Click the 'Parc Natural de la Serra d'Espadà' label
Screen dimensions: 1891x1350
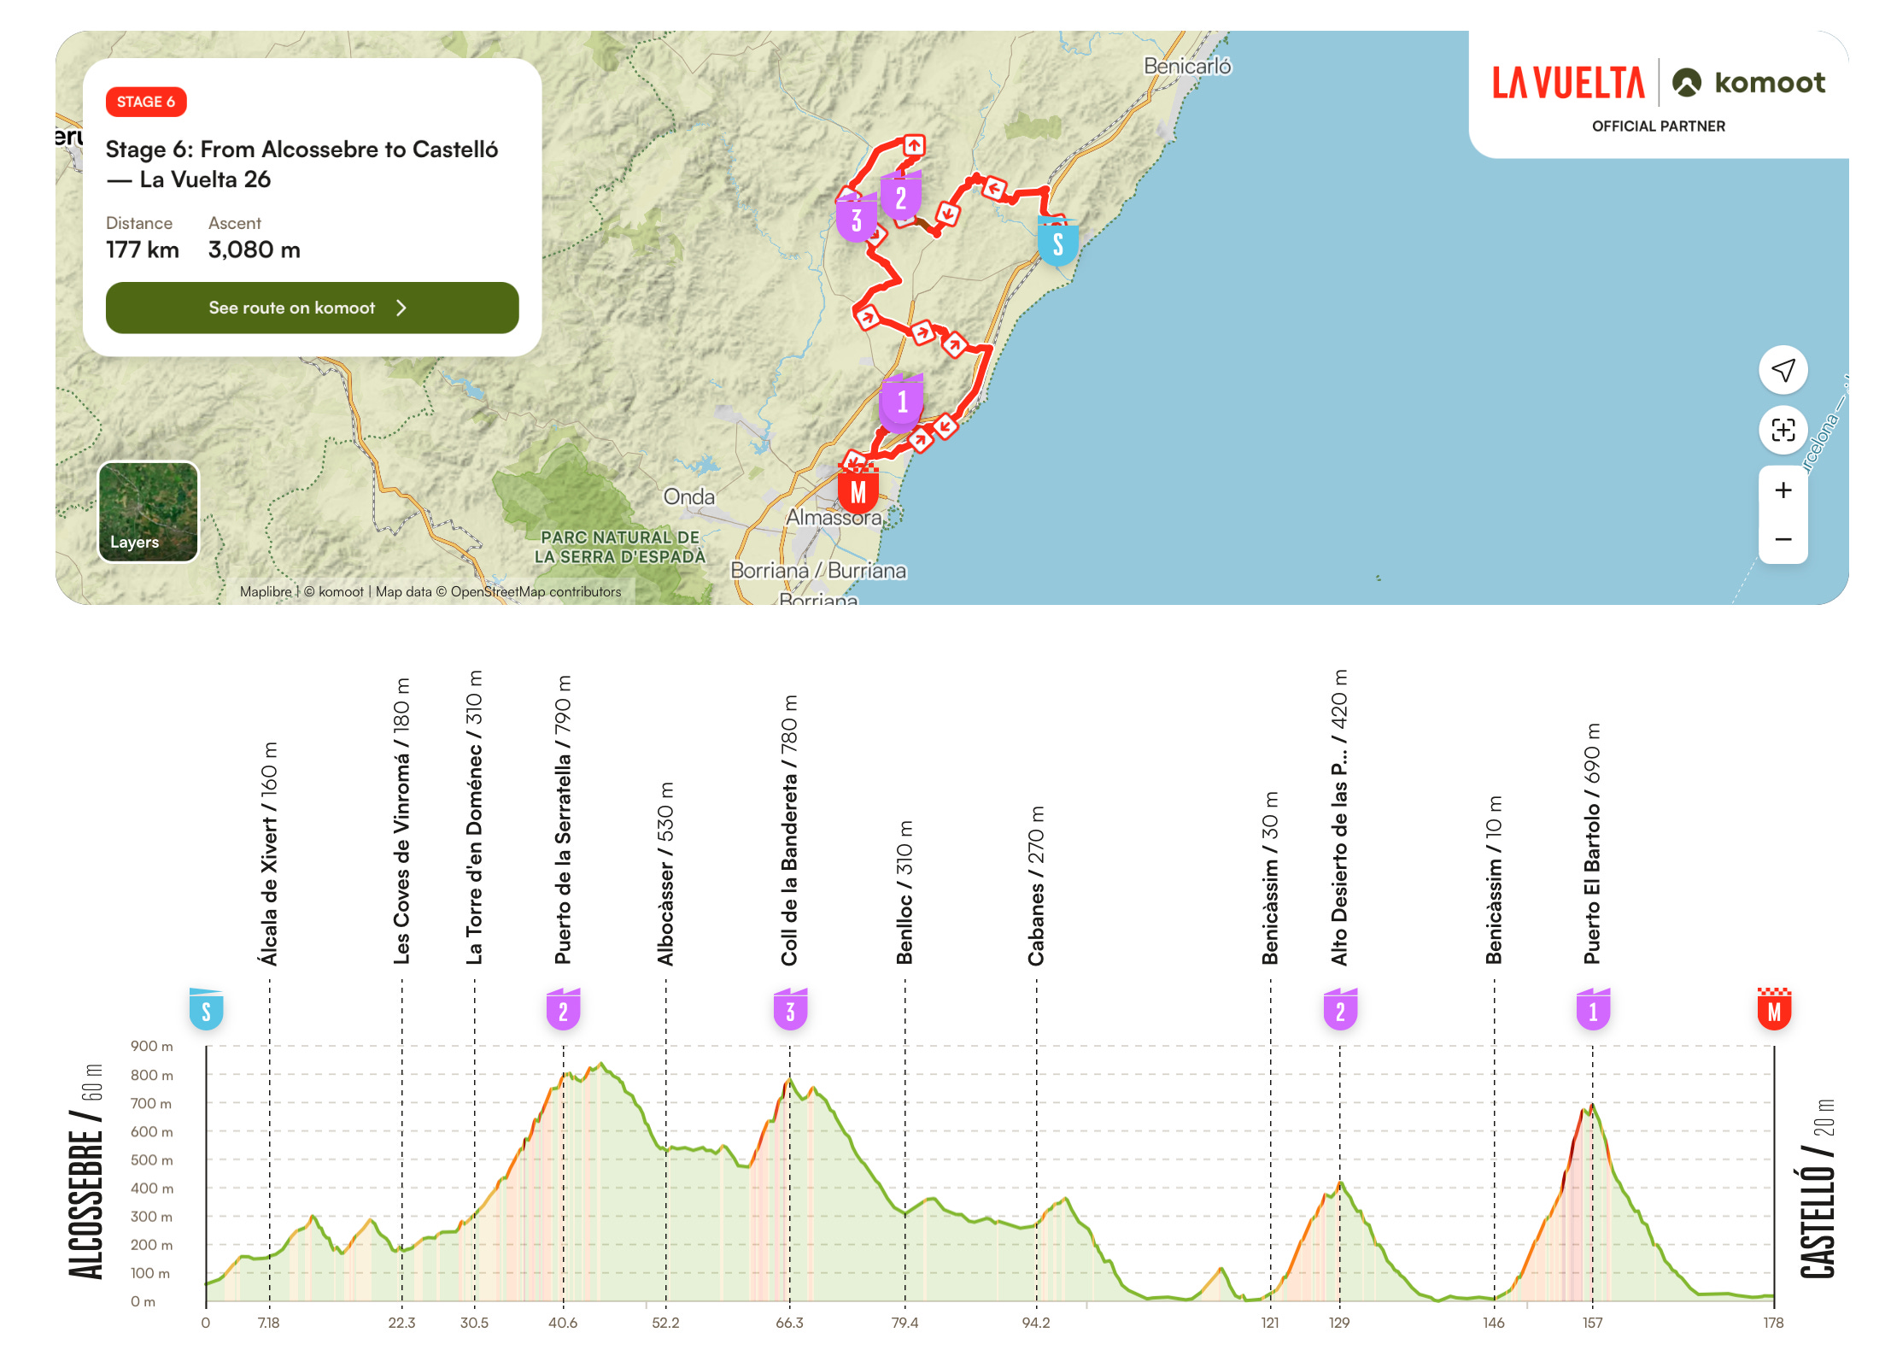[x=620, y=547]
